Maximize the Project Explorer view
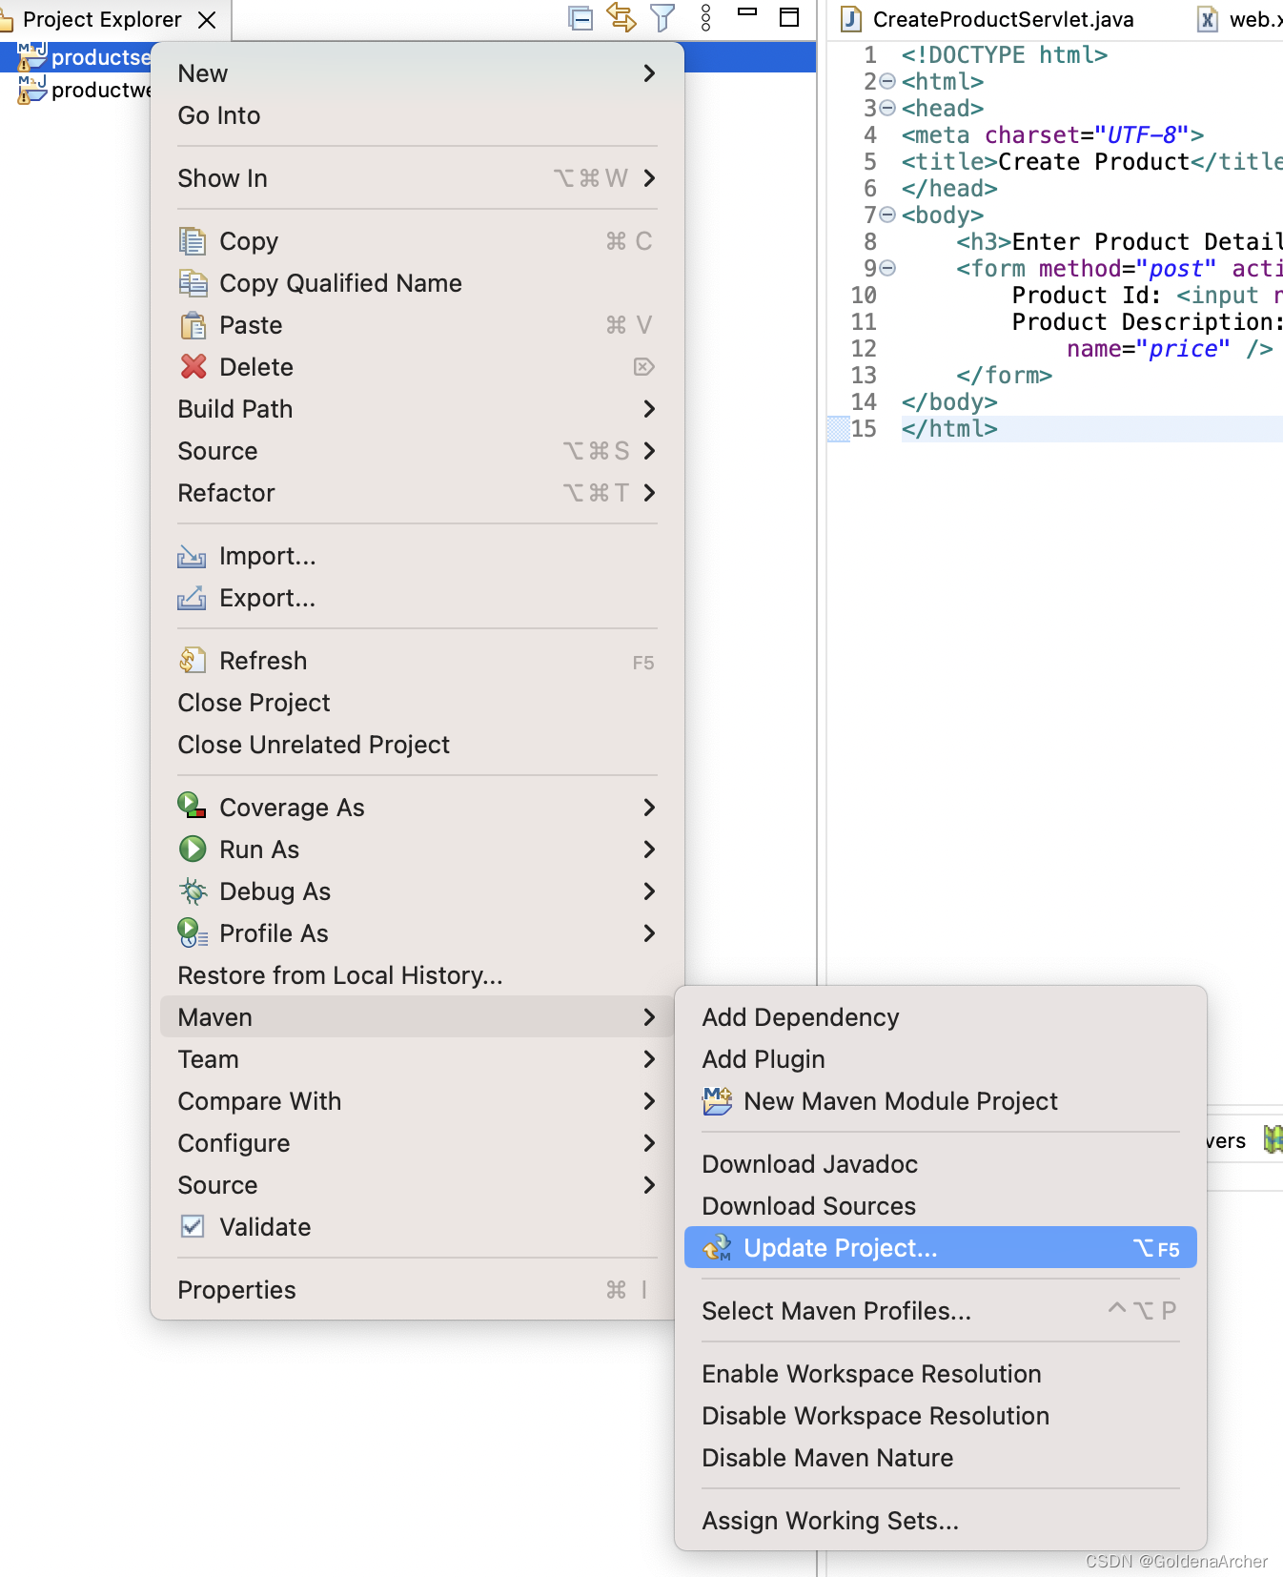 click(x=789, y=17)
